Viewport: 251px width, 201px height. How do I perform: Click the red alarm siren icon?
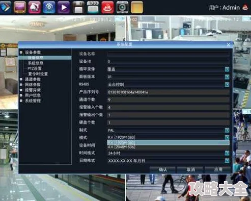(x=107, y=7)
